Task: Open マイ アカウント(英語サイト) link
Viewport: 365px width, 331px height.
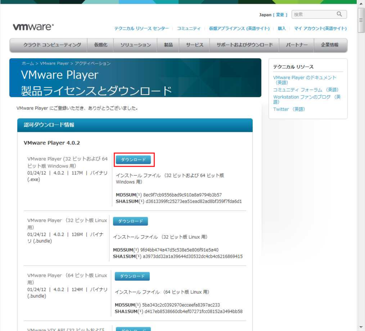Action: [x=320, y=28]
